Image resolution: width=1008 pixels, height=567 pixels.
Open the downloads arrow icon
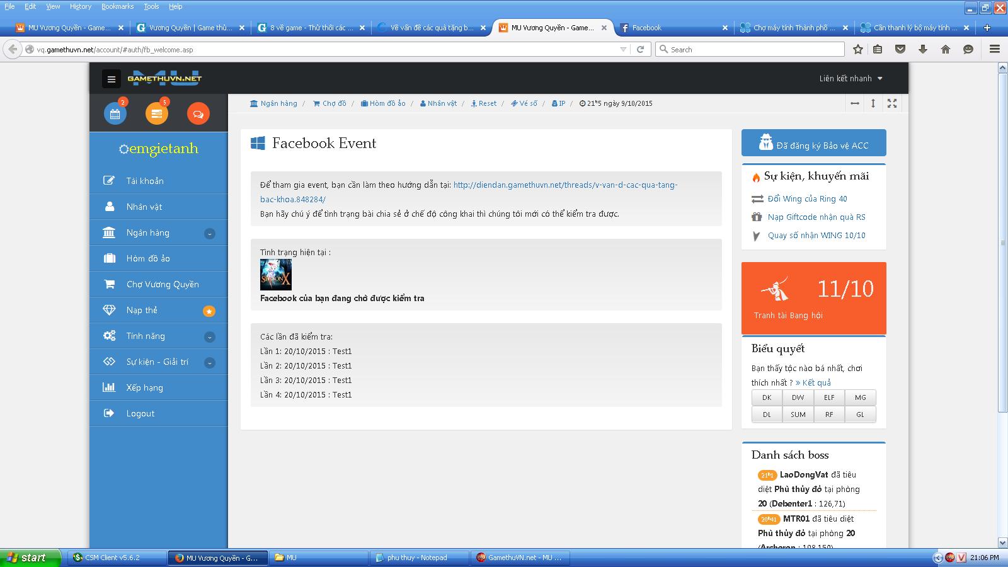click(x=923, y=49)
